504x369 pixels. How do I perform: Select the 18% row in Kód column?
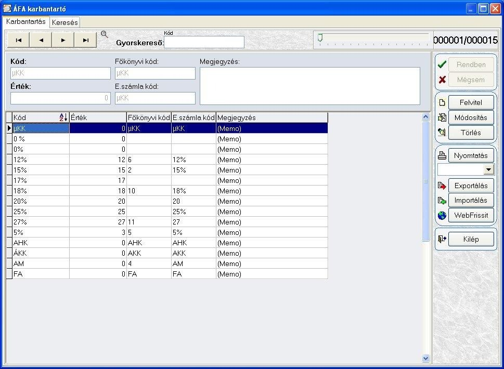click(41, 191)
